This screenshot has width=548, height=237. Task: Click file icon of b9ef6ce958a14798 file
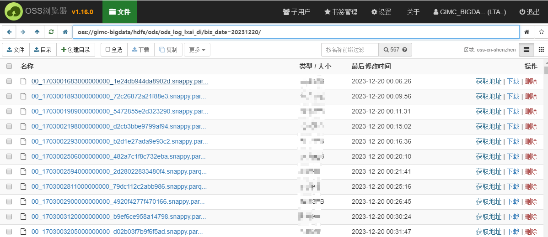coord(23,216)
